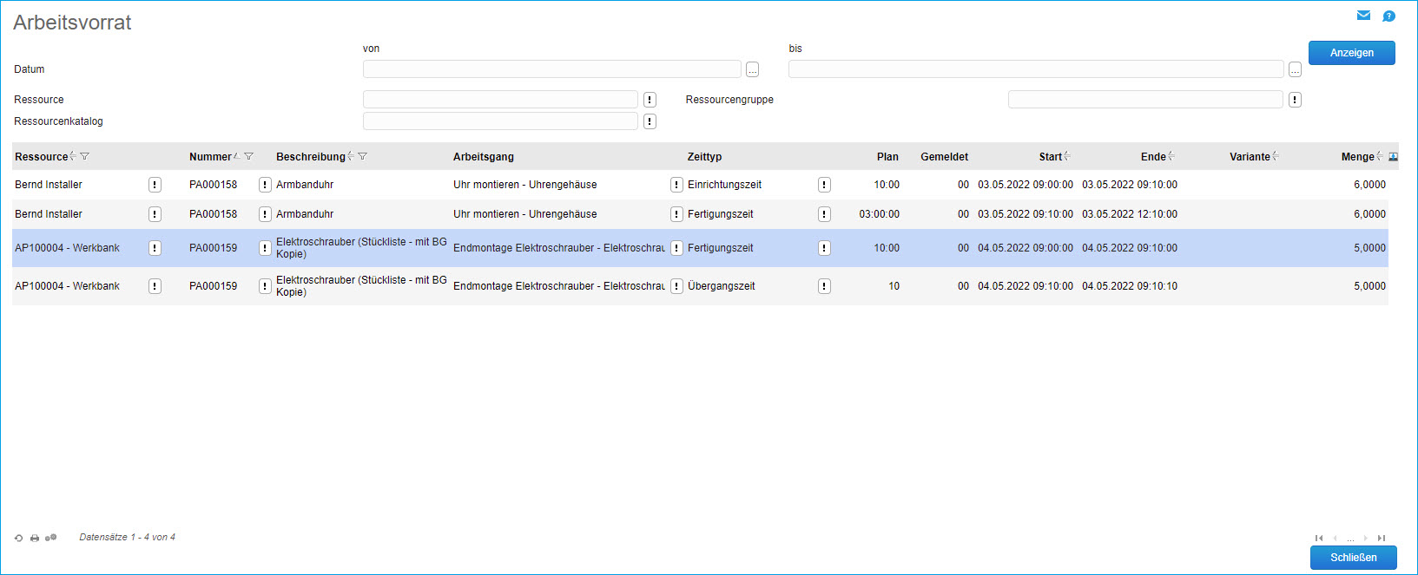Click into the Ressource filter input field
This screenshot has width=1418, height=575.
[x=500, y=100]
